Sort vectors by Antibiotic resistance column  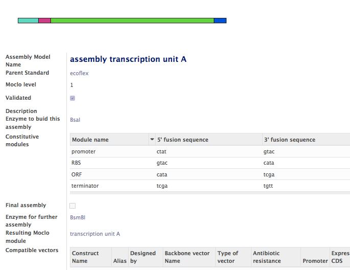pyautogui.click(x=267, y=257)
